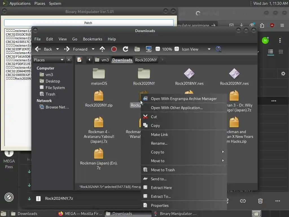289x217 pixels.
Task: Select the Rock2018NY.nes file
Action: click(189, 77)
